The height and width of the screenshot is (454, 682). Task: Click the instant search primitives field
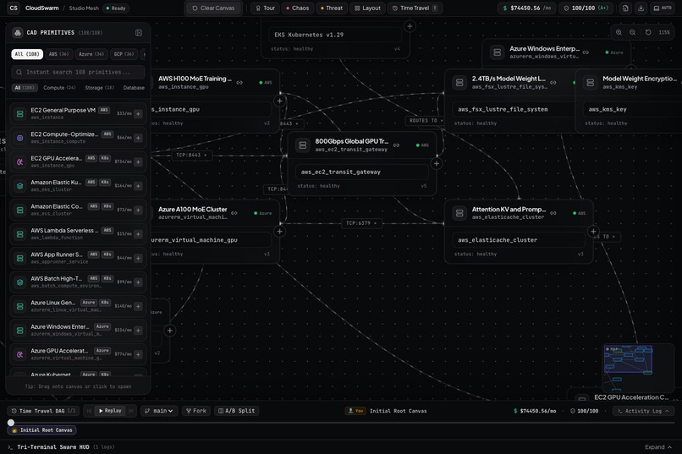click(79, 72)
